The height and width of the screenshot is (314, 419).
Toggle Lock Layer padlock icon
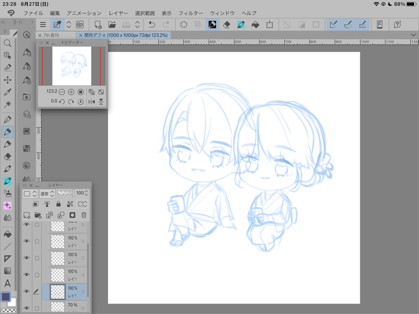[x=58, y=204]
